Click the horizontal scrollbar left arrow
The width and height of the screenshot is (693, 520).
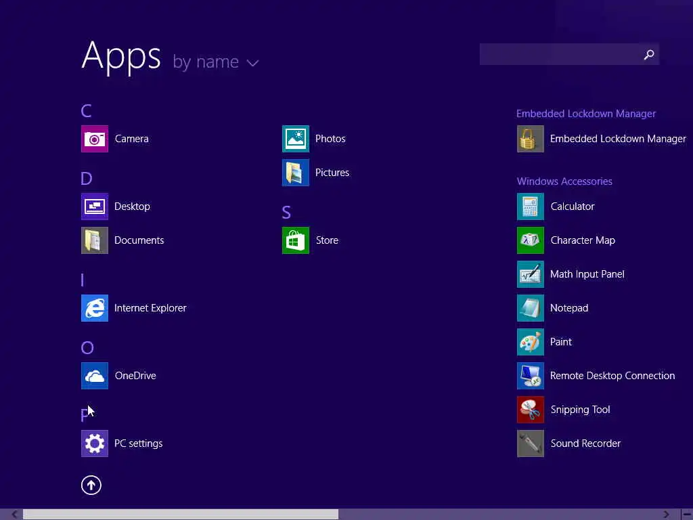(15, 515)
